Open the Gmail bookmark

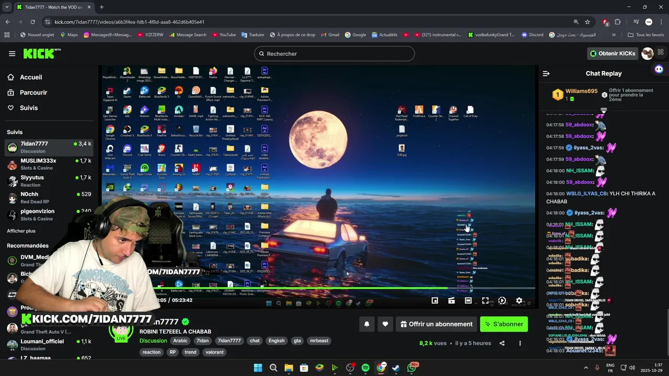point(330,35)
